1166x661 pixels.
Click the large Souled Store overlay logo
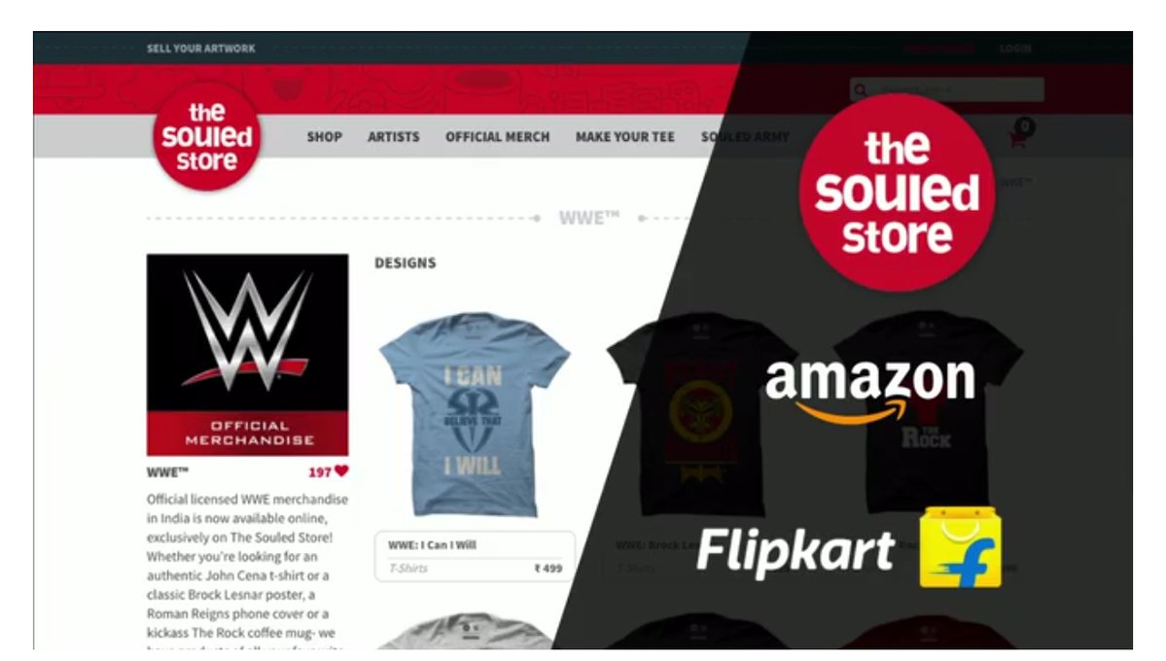pos(897,192)
